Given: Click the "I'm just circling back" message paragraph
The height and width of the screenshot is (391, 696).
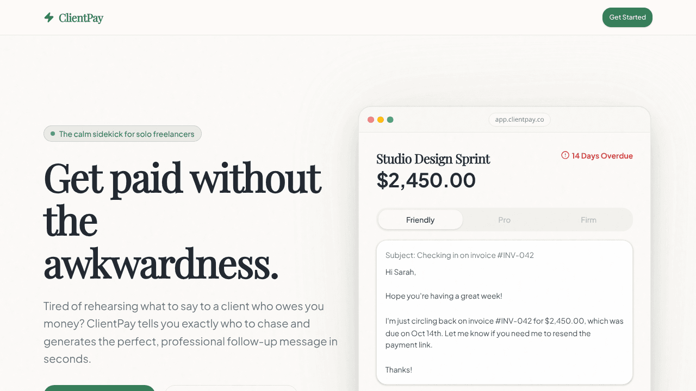Looking at the screenshot, I should tap(505, 333).
